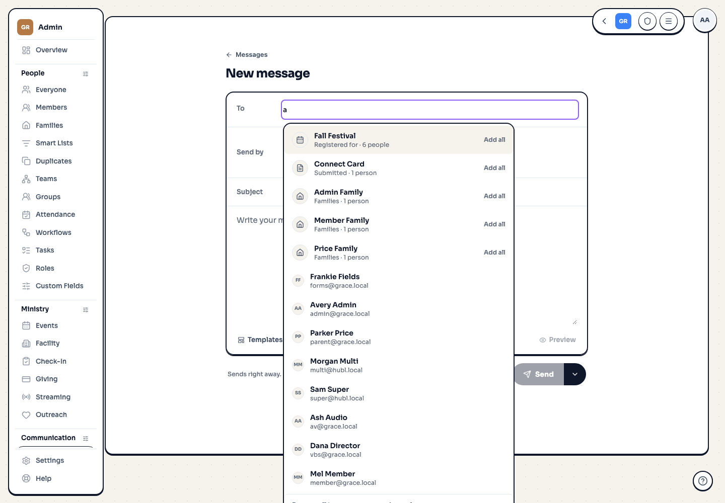Click the Streaming broadcast icon

[x=26, y=397]
